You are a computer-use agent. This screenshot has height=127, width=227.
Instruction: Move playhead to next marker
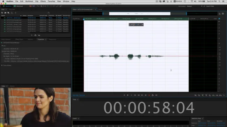coord(146,95)
